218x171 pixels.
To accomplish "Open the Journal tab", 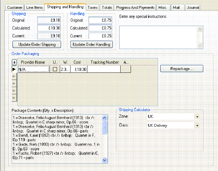I will 193,7.
